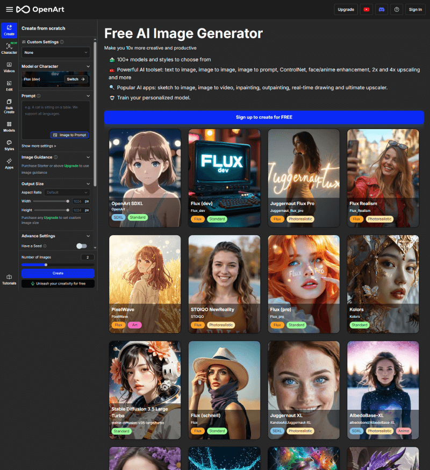Image resolution: width=430 pixels, height=470 pixels.
Task: Collapse the Model or Character section
Action: [x=88, y=66]
